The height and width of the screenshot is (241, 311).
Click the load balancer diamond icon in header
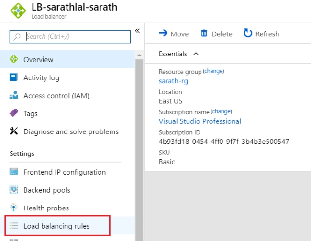coord(18,11)
